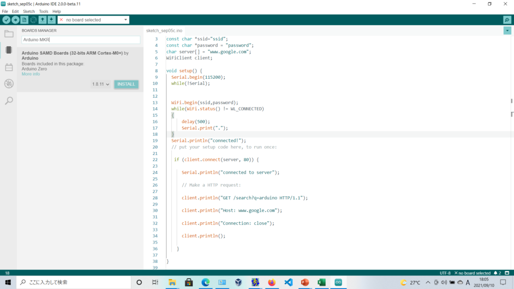Viewport: 514px width, 289px height.
Task: Create a new sketch using the page icon
Action: tap(24, 20)
